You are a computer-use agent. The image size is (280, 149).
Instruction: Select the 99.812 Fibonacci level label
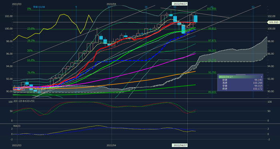(x=212, y=28)
